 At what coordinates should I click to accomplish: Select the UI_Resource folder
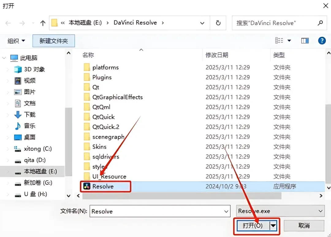pos(109,177)
